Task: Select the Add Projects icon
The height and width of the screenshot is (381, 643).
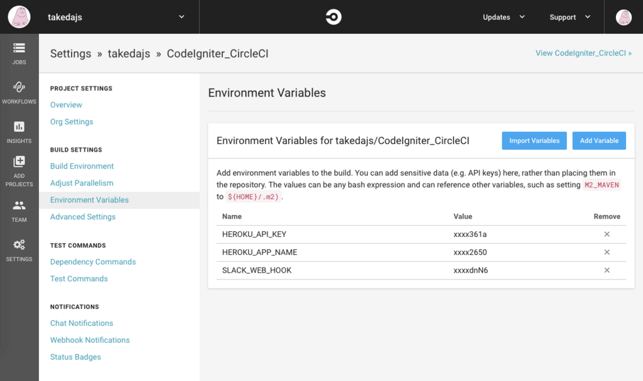Action: (x=19, y=162)
